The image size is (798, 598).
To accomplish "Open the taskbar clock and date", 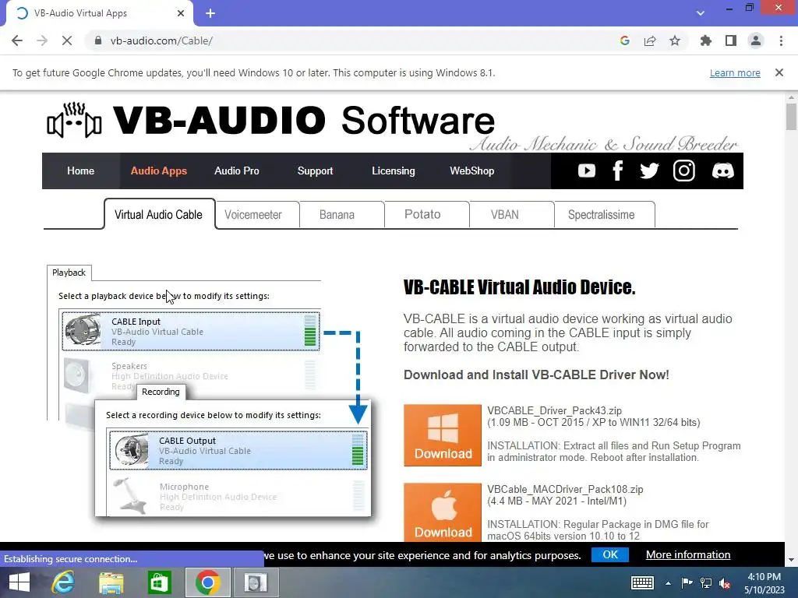I will tap(764, 583).
